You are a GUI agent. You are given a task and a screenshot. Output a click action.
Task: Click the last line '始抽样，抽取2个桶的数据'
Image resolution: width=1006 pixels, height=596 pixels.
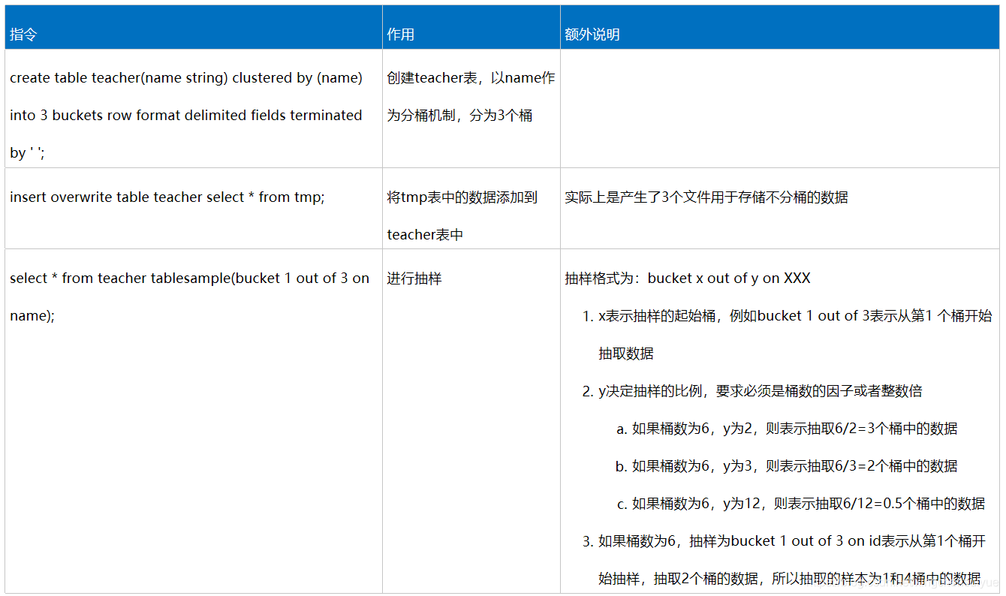click(790, 579)
